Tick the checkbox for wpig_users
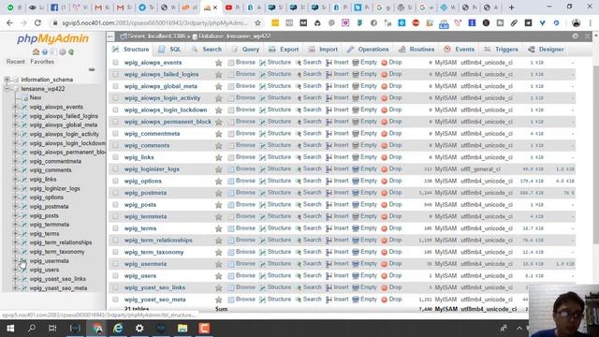The width and height of the screenshot is (599, 337). click(116, 276)
